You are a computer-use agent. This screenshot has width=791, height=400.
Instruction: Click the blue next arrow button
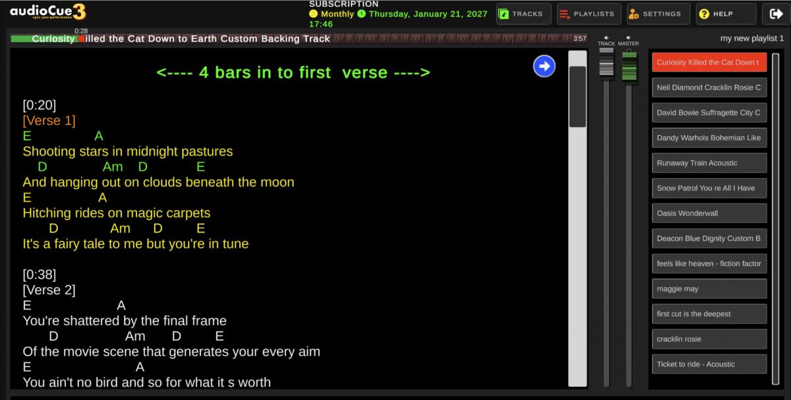click(x=544, y=66)
